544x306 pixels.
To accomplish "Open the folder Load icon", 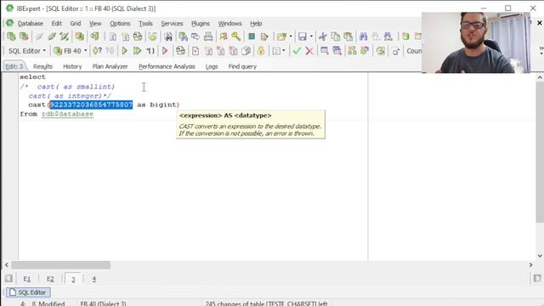I will (x=281, y=36).
